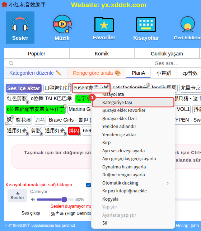Click the search magnifier icon
This screenshot has width=201, height=231.
pos(11,63)
